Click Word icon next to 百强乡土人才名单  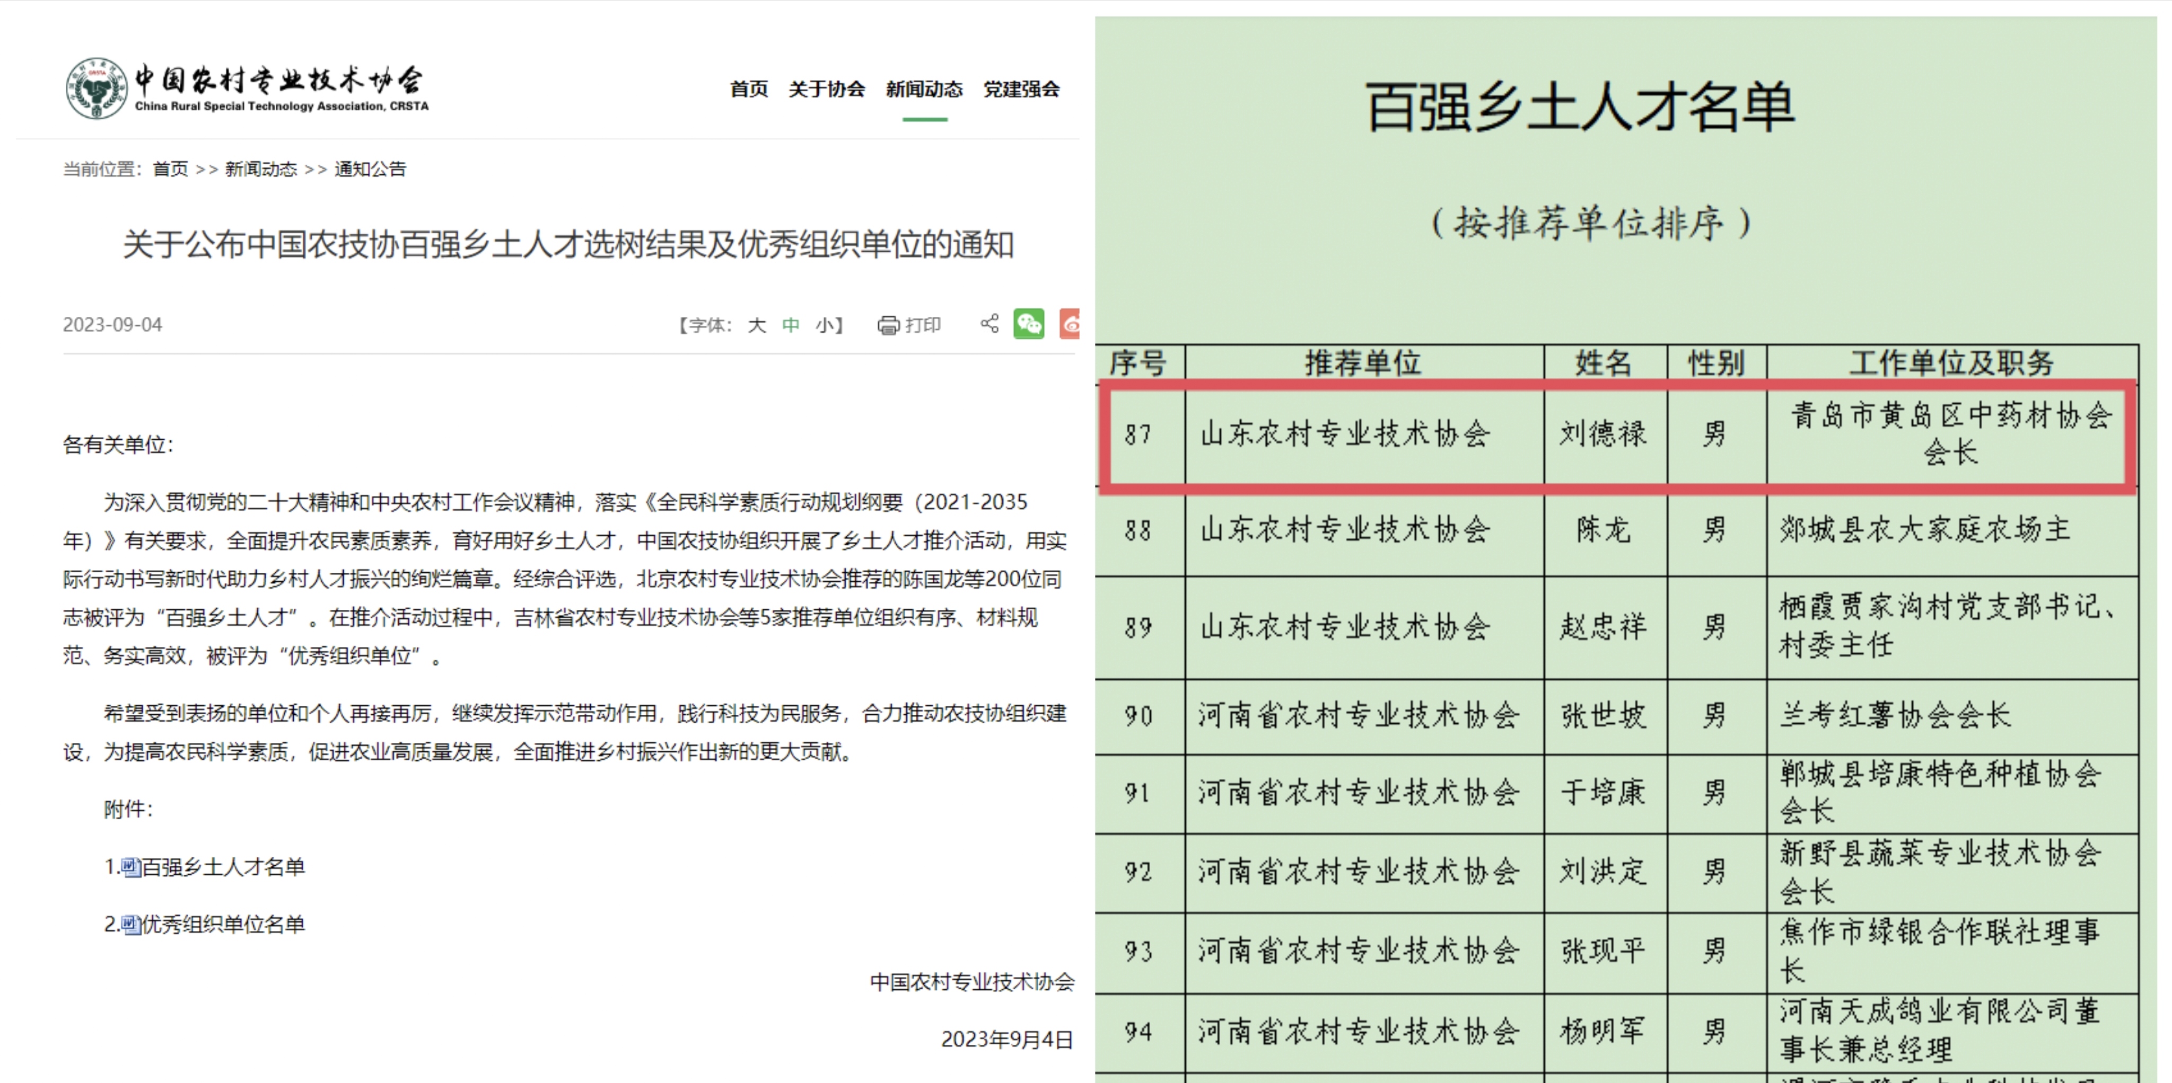coord(130,866)
